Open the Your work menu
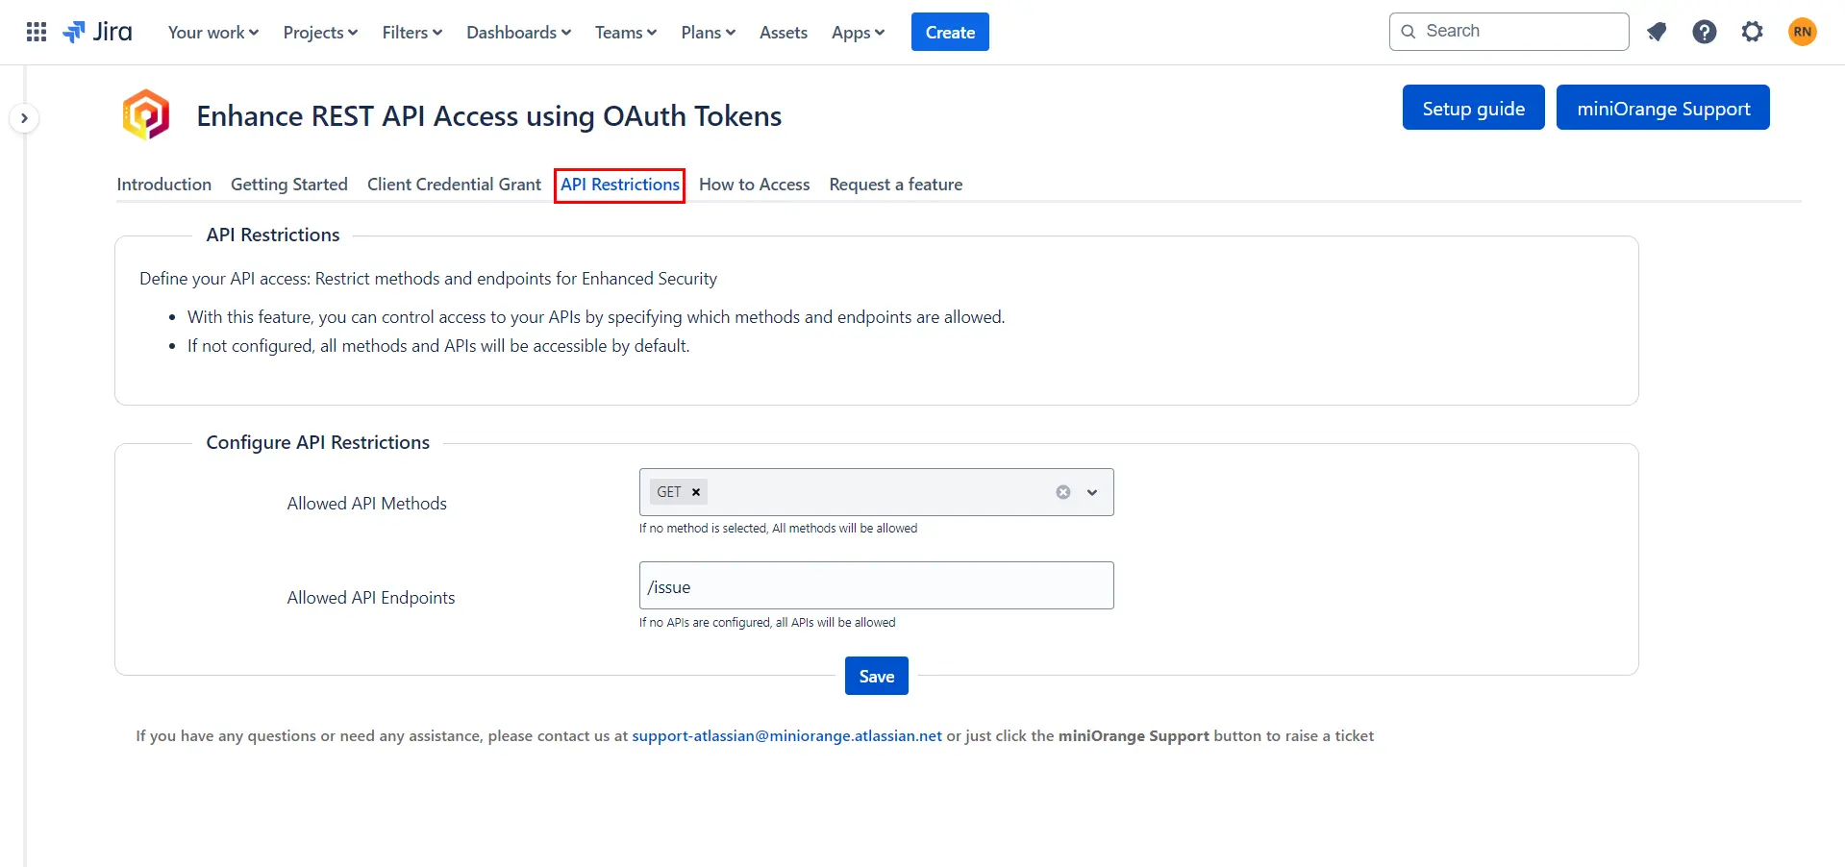This screenshot has height=867, width=1845. click(x=213, y=33)
